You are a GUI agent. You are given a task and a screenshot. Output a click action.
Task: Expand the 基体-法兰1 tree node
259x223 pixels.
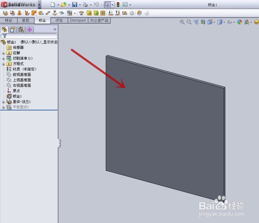(x=4, y=102)
